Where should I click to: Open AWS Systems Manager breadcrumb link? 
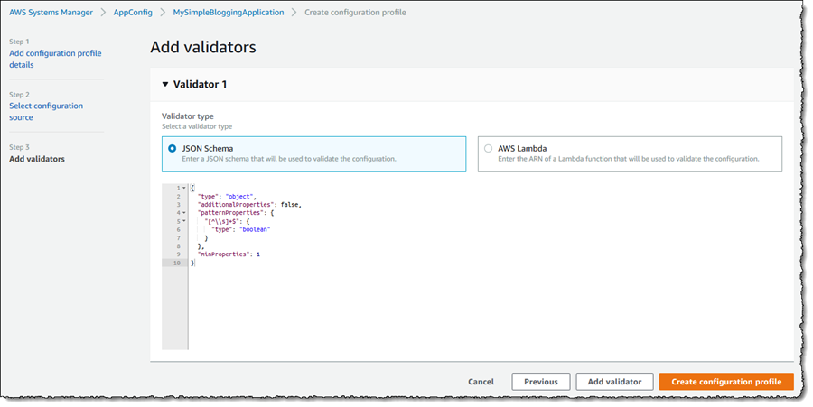point(51,13)
